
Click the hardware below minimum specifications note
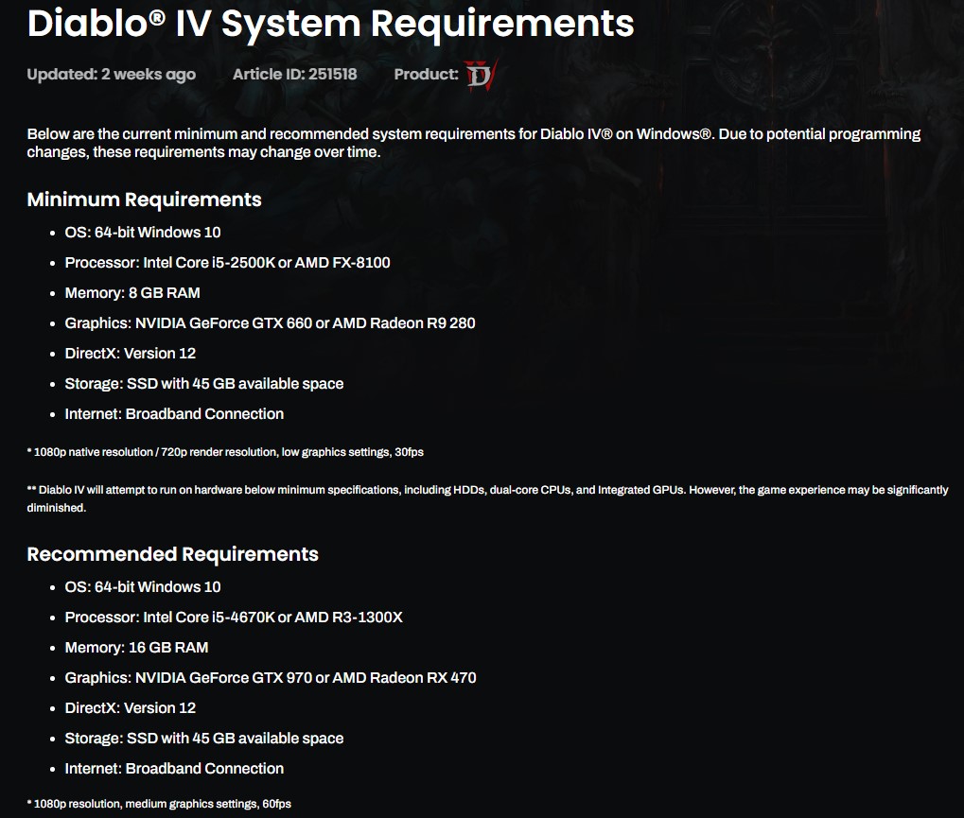pyautogui.click(x=487, y=499)
